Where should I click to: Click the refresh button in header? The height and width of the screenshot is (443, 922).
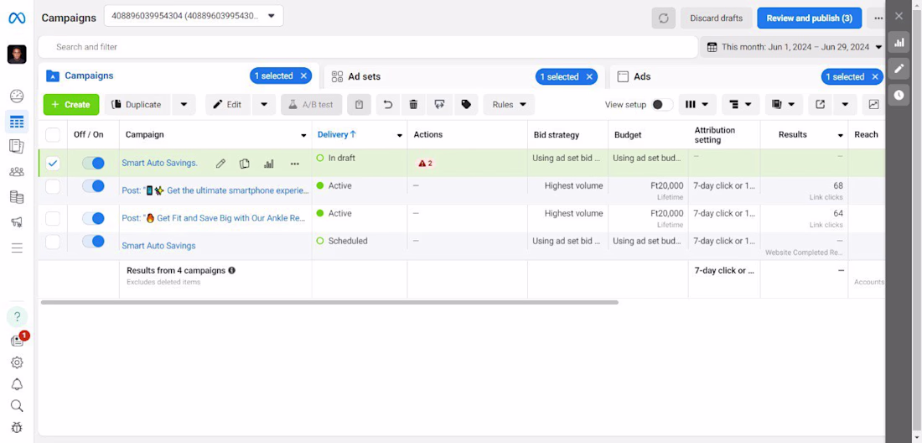coord(663,18)
